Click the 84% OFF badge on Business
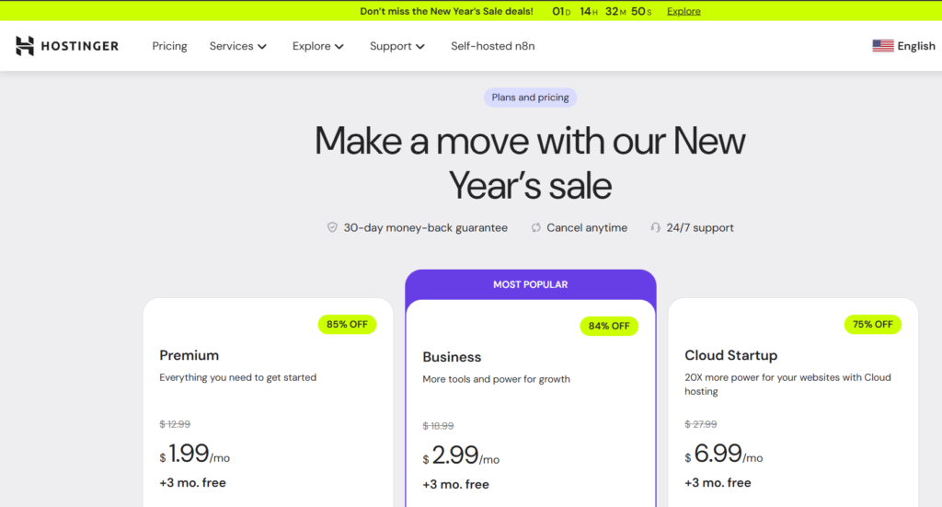The width and height of the screenshot is (942, 507). 608,326
